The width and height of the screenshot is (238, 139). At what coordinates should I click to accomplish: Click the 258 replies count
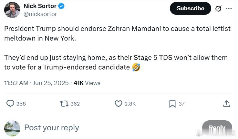point(21,104)
